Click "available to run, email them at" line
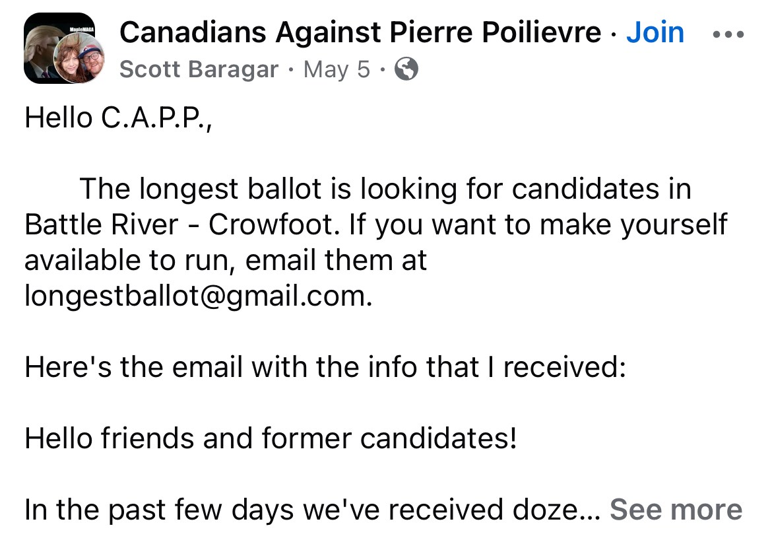The height and width of the screenshot is (546, 772). (x=226, y=260)
